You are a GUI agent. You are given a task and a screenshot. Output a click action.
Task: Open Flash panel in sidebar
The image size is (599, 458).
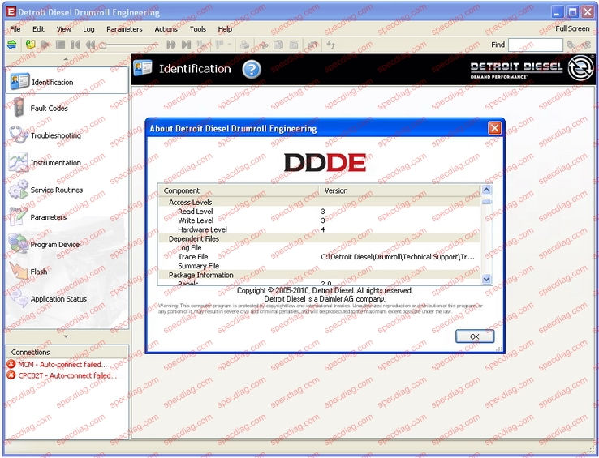pyautogui.click(x=67, y=272)
